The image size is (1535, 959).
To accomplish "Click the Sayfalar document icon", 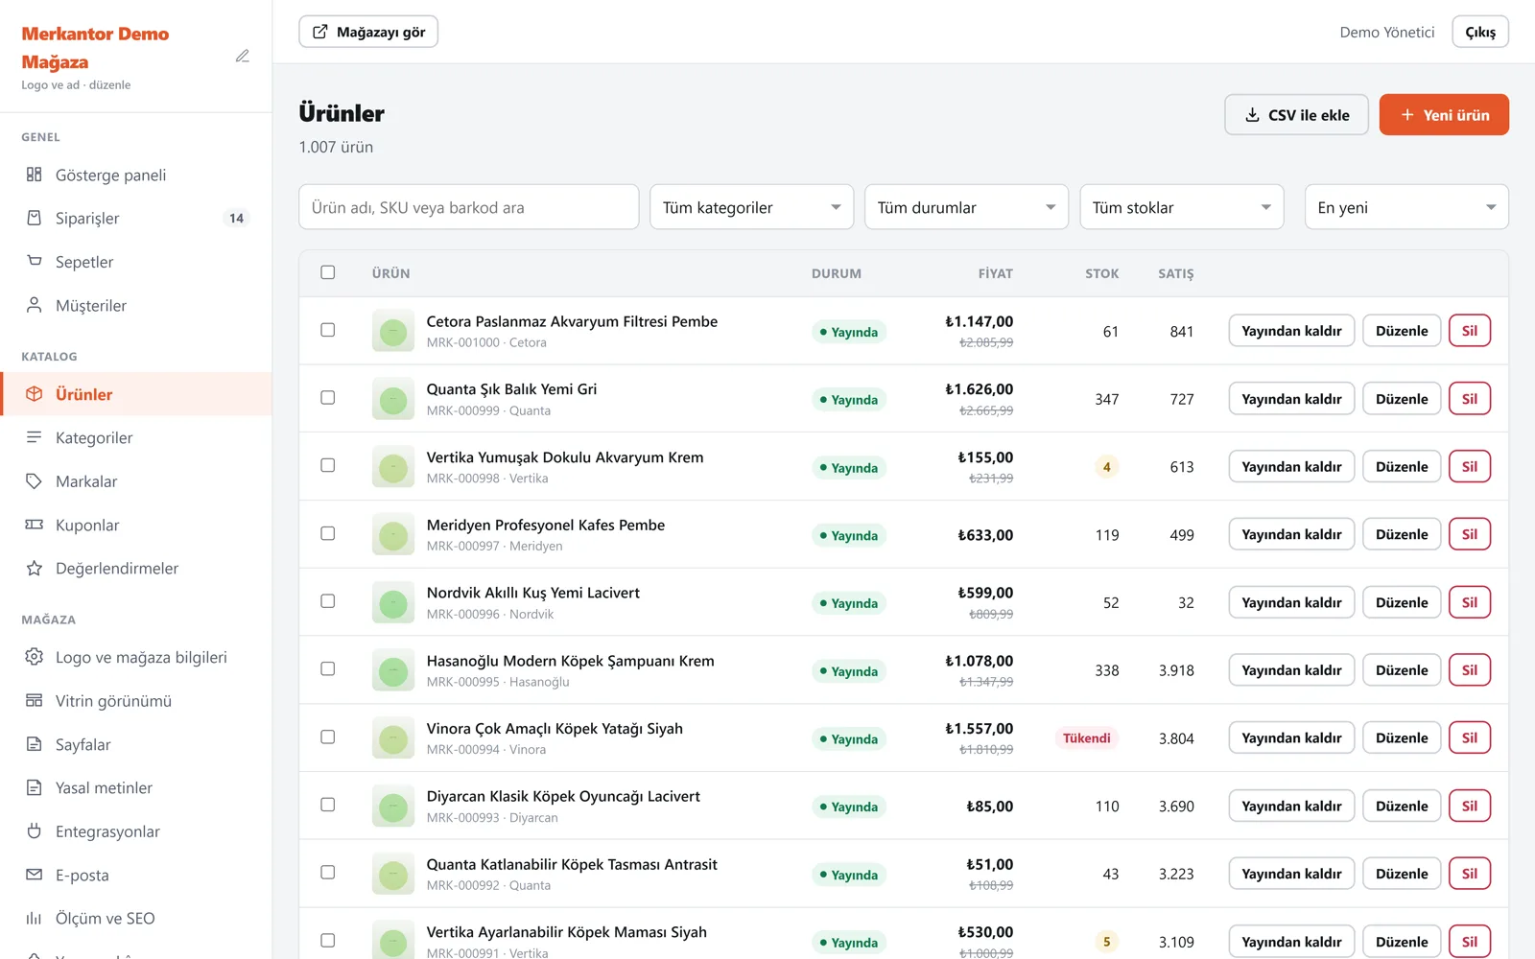I will click(35, 744).
